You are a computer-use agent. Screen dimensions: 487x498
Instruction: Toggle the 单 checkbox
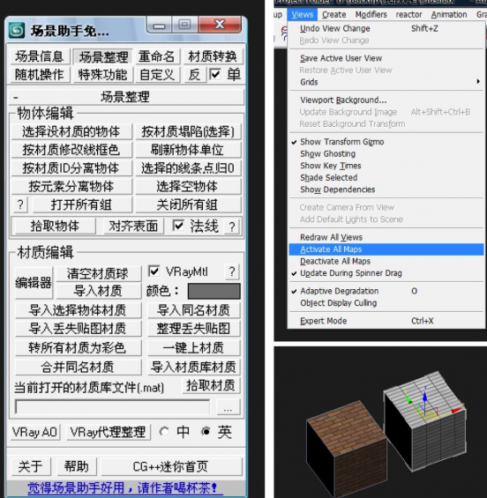point(215,75)
